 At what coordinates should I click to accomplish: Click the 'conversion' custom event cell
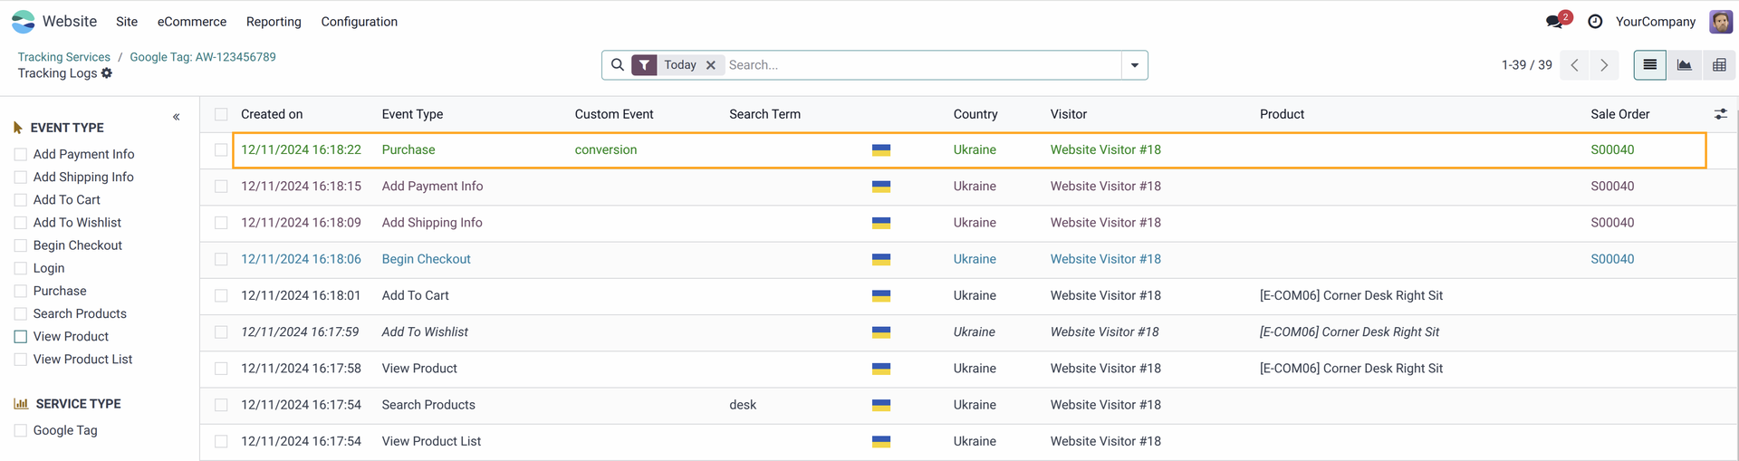[x=606, y=149]
